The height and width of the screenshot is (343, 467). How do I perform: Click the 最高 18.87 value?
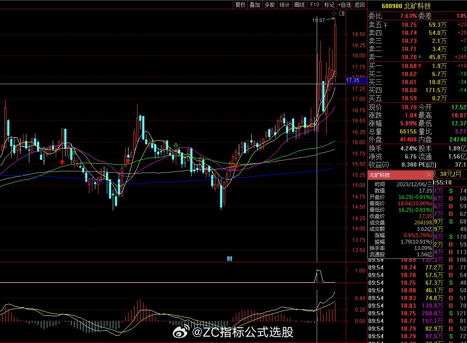coord(458,115)
